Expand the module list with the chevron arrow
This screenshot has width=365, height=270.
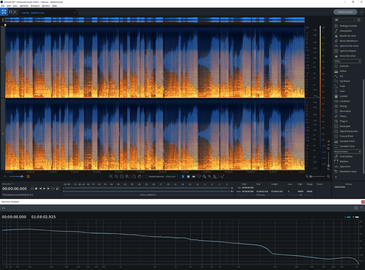[x=336, y=177]
